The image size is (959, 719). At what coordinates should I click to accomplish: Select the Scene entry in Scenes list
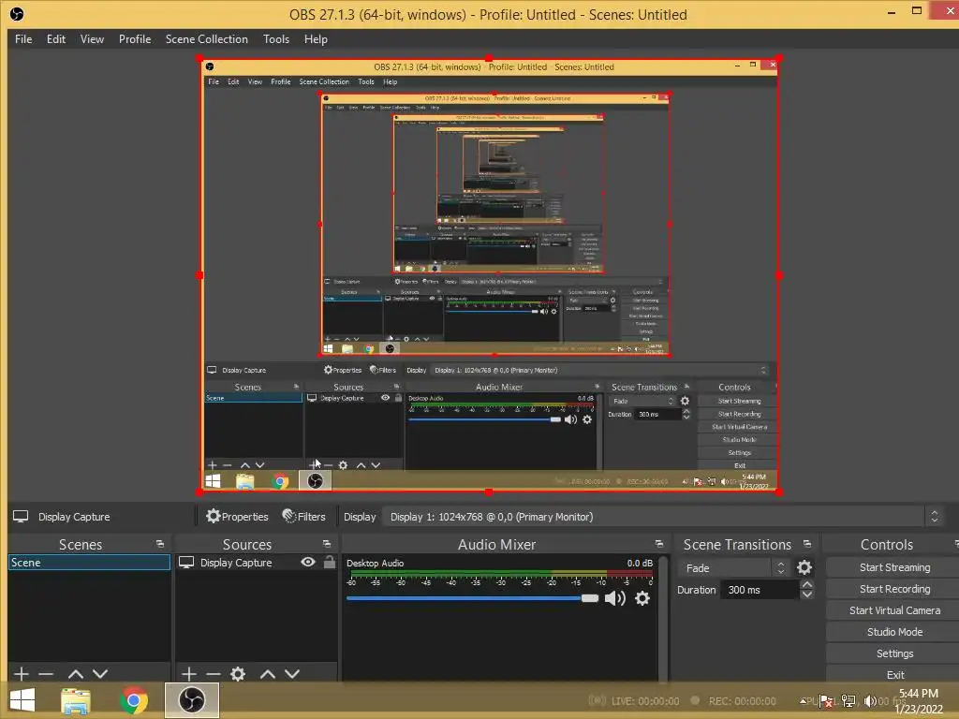point(89,563)
